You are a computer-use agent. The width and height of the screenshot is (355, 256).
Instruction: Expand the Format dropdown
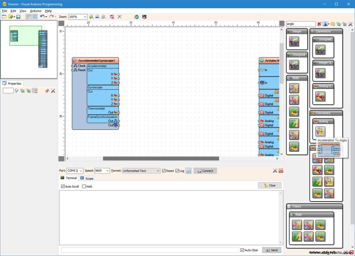158,171
